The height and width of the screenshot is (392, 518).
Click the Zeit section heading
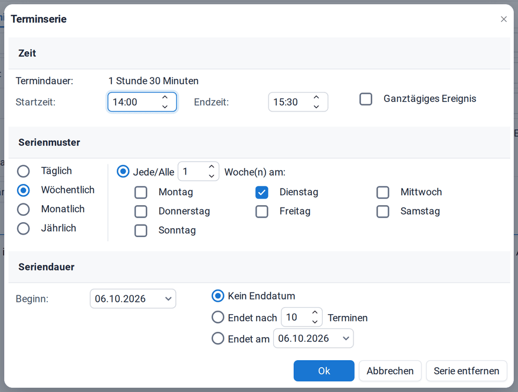point(27,53)
